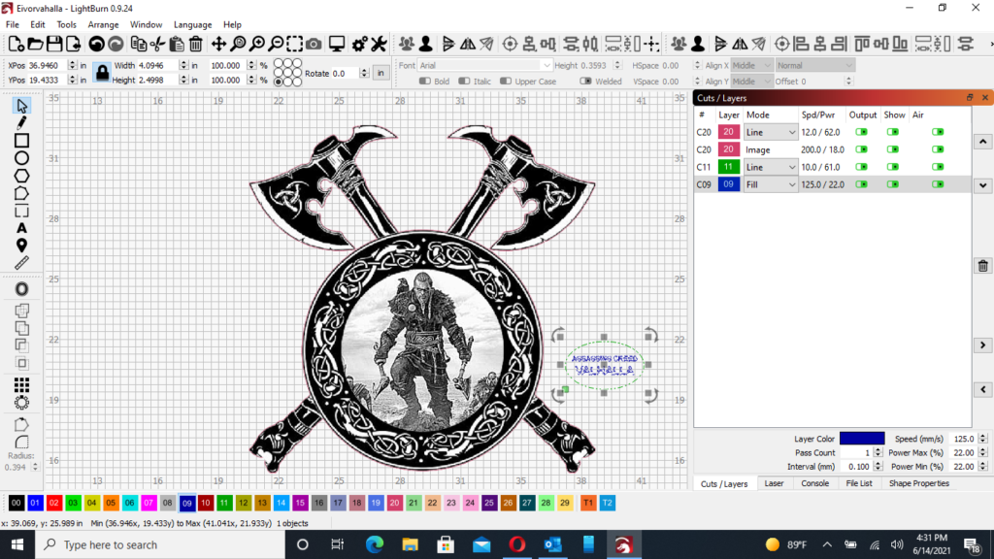The image size is (994, 559).
Task: Select the arrow Select tool
Action: point(21,105)
